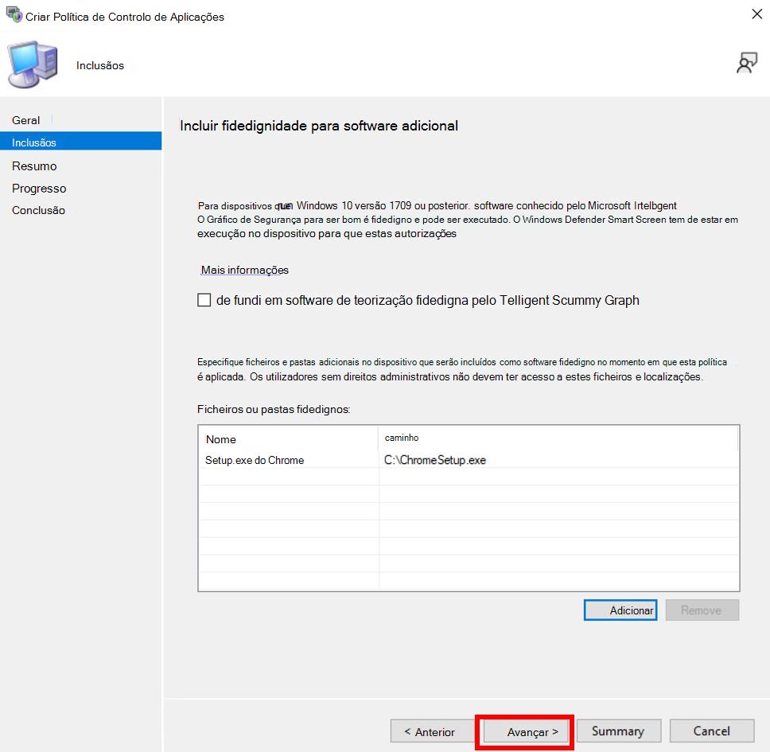Select the Inclusãos wizard step
This screenshot has height=752, width=770.
point(80,142)
